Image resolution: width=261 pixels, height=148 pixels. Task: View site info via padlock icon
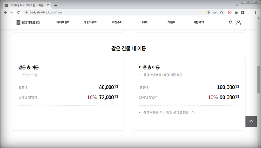click(26, 12)
